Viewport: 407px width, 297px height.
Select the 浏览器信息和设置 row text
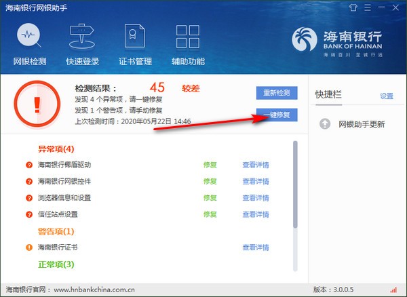point(64,198)
